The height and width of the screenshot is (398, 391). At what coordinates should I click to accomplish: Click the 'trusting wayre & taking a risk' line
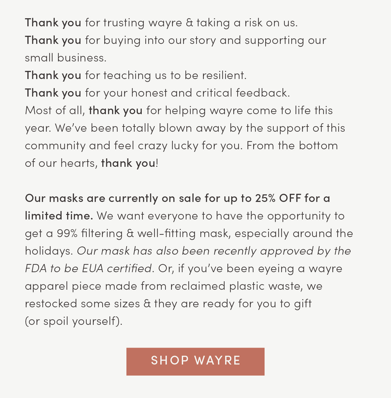pos(191,23)
